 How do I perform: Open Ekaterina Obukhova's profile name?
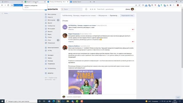click(x=74, y=46)
